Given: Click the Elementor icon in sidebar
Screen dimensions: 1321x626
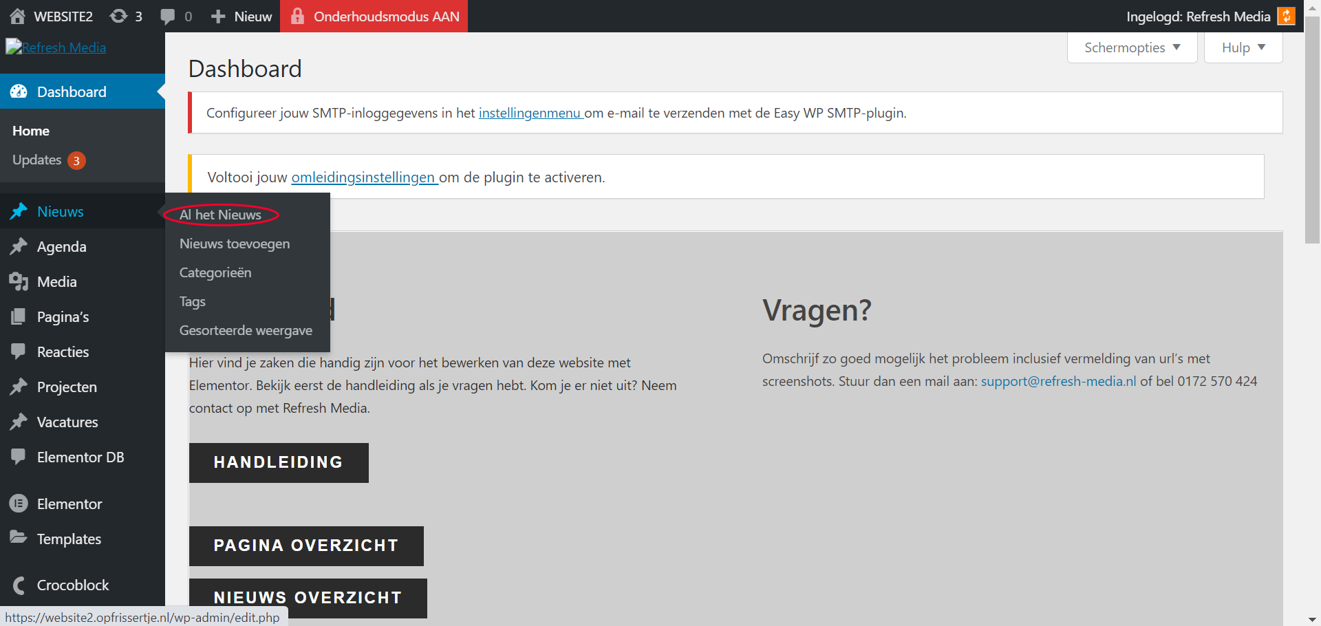Looking at the screenshot, I should click(x=19, y=504).
